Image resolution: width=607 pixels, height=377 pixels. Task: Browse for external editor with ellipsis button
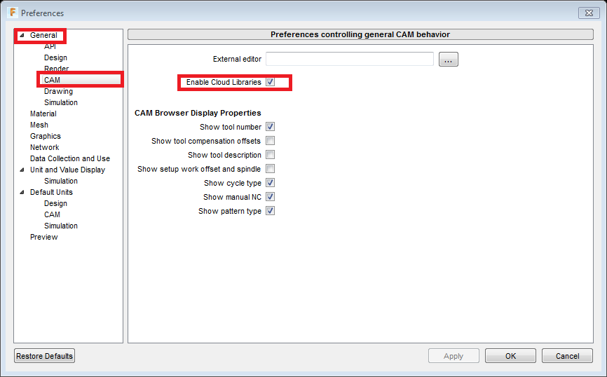(449, 60)
